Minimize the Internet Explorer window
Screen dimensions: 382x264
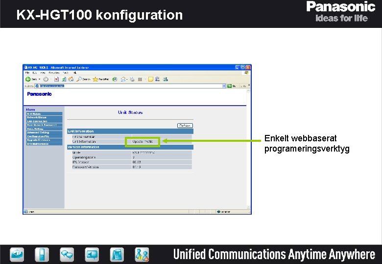point(238,67)
